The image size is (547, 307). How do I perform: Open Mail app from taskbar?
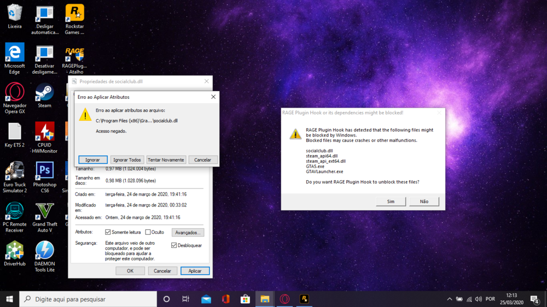coord(206,299)
